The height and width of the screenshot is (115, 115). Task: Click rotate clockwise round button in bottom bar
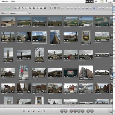(66, 111)
